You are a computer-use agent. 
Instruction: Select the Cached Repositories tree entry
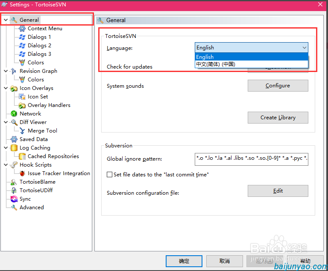coord(53,156)
